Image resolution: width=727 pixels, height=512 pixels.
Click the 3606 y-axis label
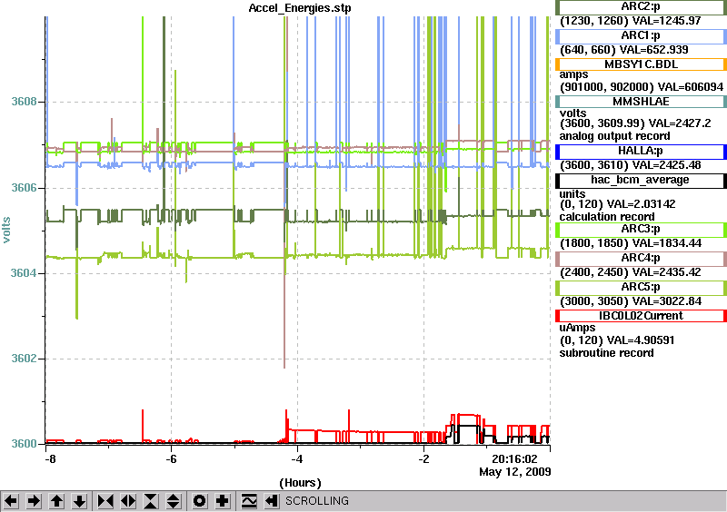(24, 188)
